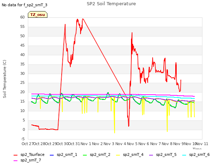
Task: Click the Nov 3 x-axis tick label
Action: click(x=109, y=144)
